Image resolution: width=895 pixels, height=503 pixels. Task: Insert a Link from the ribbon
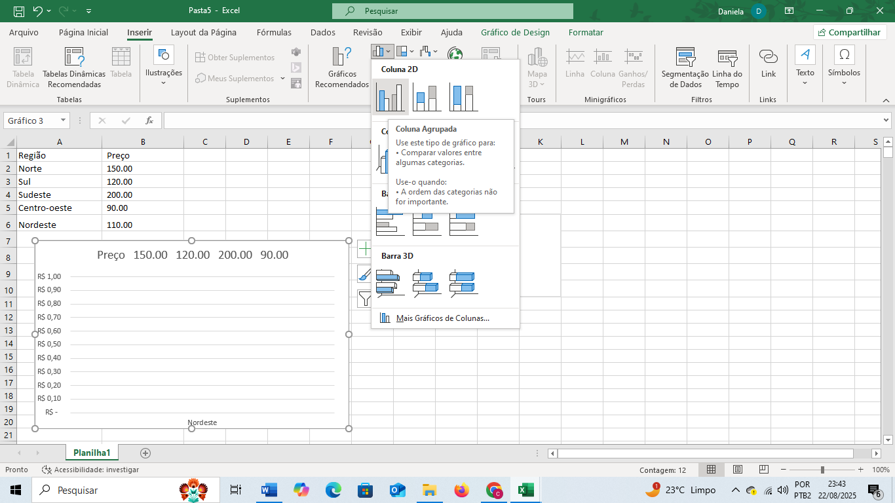click(x=769, y=64)
